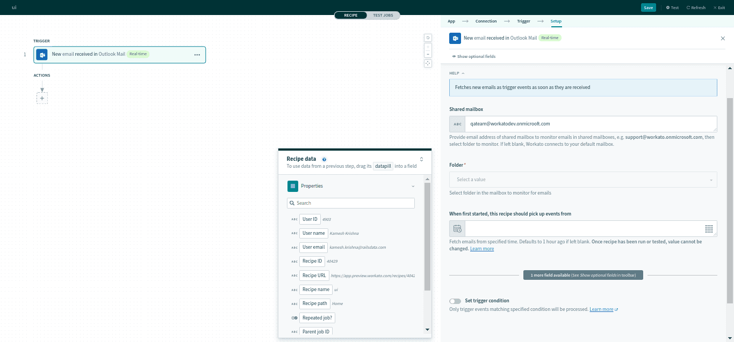The height and width of the screenshot is (342, 734).
Task: Go to the Connection step in the breadcrumb
Action: click(486, 21)
